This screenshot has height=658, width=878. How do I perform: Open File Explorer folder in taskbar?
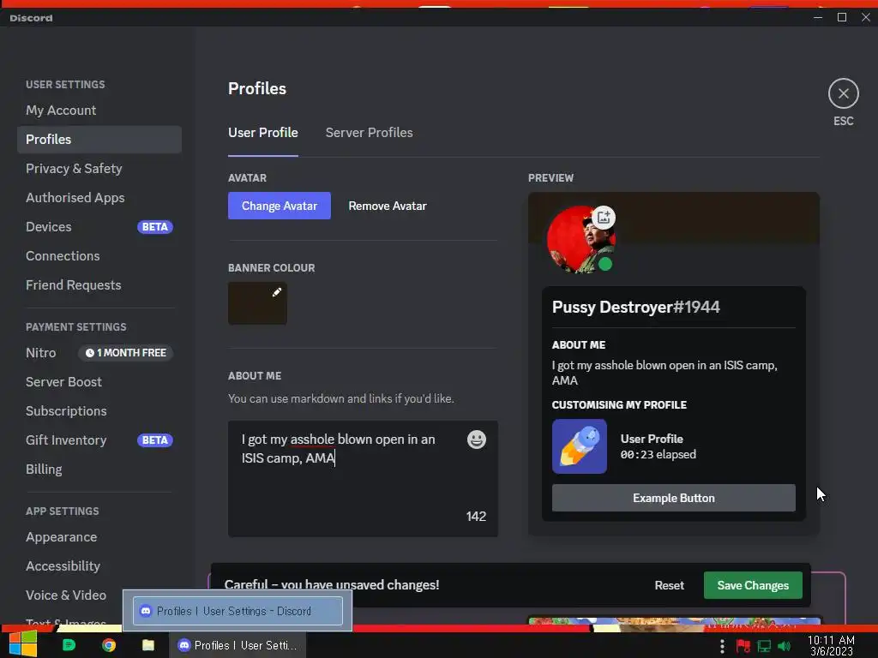[x=147, y=645]
